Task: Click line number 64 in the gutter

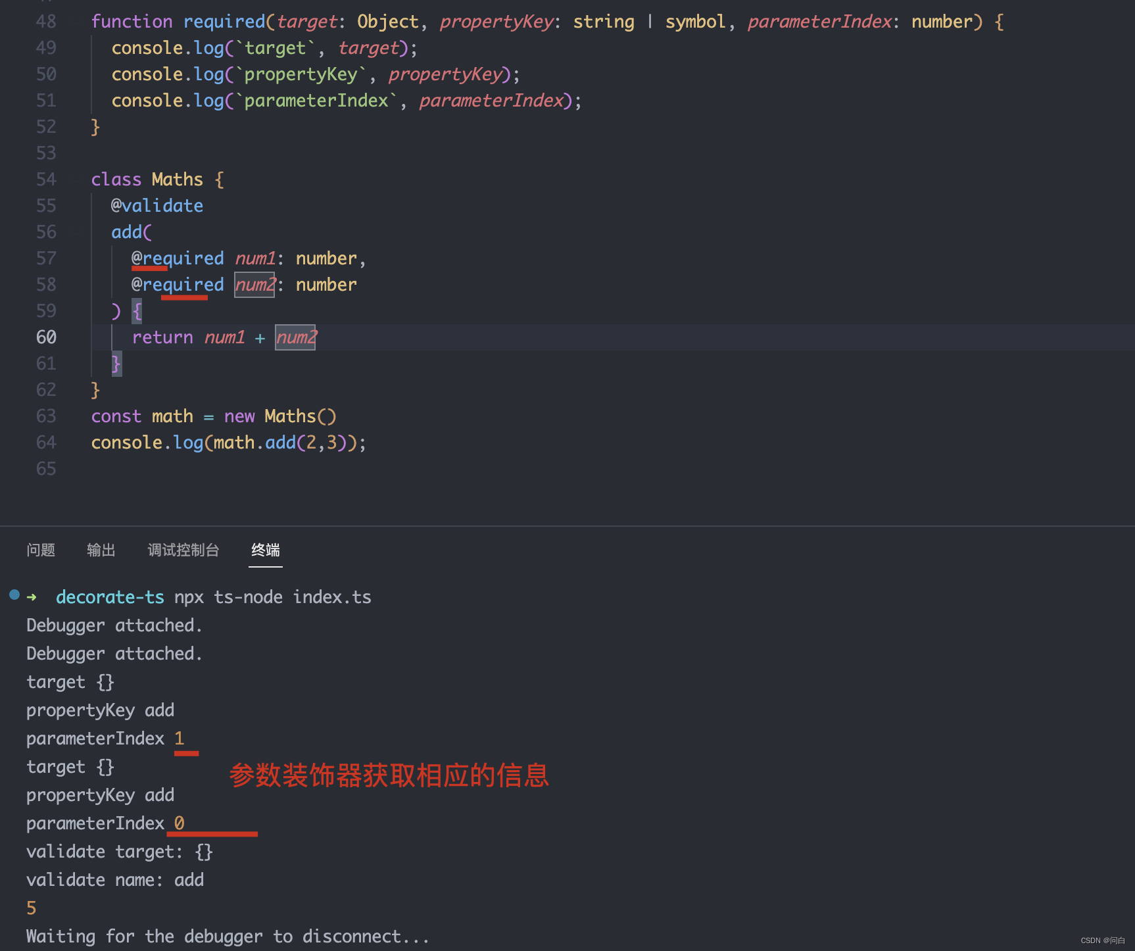Action: (46, 443)
